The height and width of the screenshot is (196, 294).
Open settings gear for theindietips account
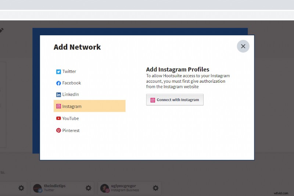point(88,188)
